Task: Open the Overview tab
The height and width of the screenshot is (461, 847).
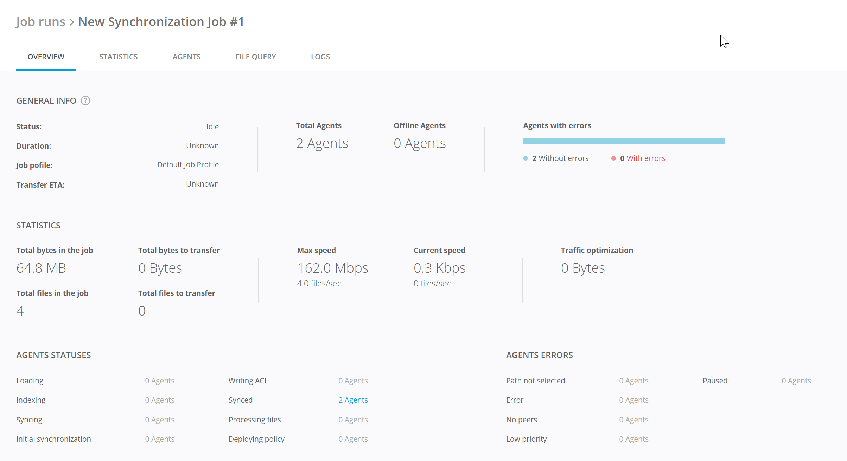Action: pyautogui.click(x=46, y=57)
